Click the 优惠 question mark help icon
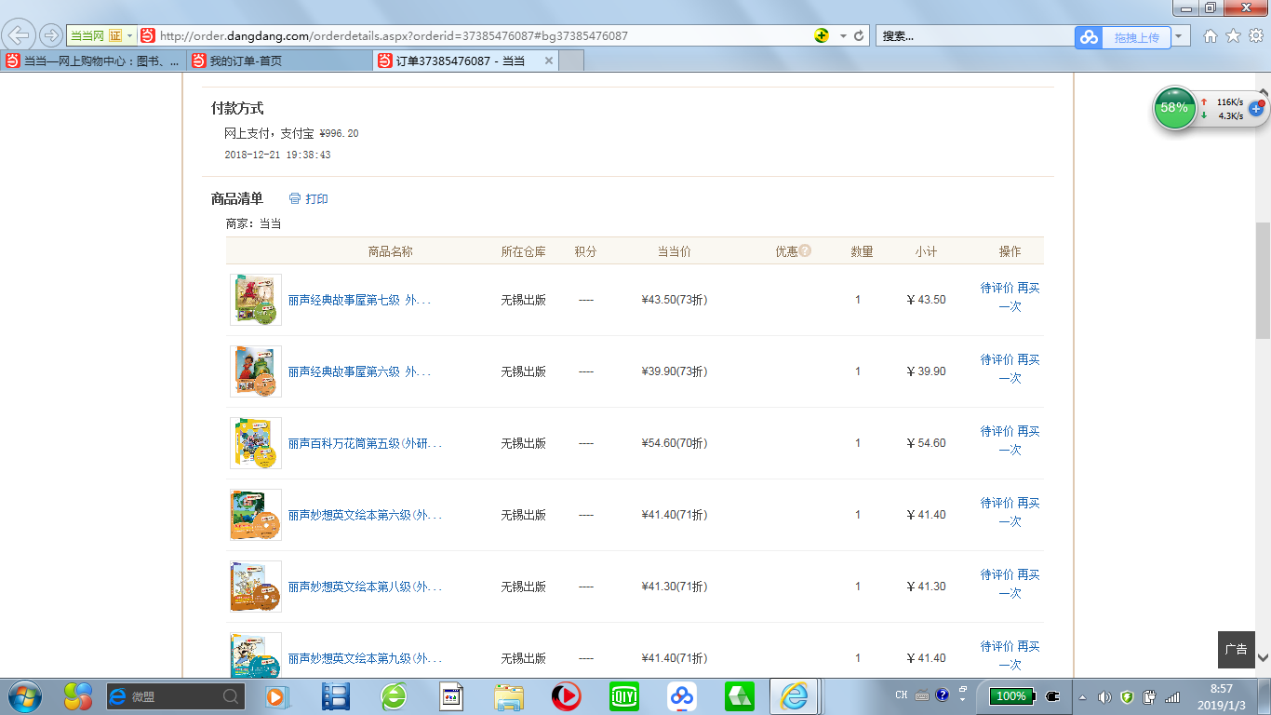The width and height of the screenshot is (1271, 715). 805,250
